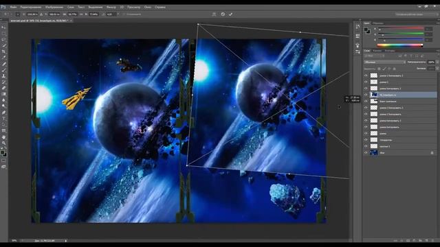This screenshot has height=247, width=440.
Task: Hide the selected highlighted layer's eye icon
Action: [366, 95]
